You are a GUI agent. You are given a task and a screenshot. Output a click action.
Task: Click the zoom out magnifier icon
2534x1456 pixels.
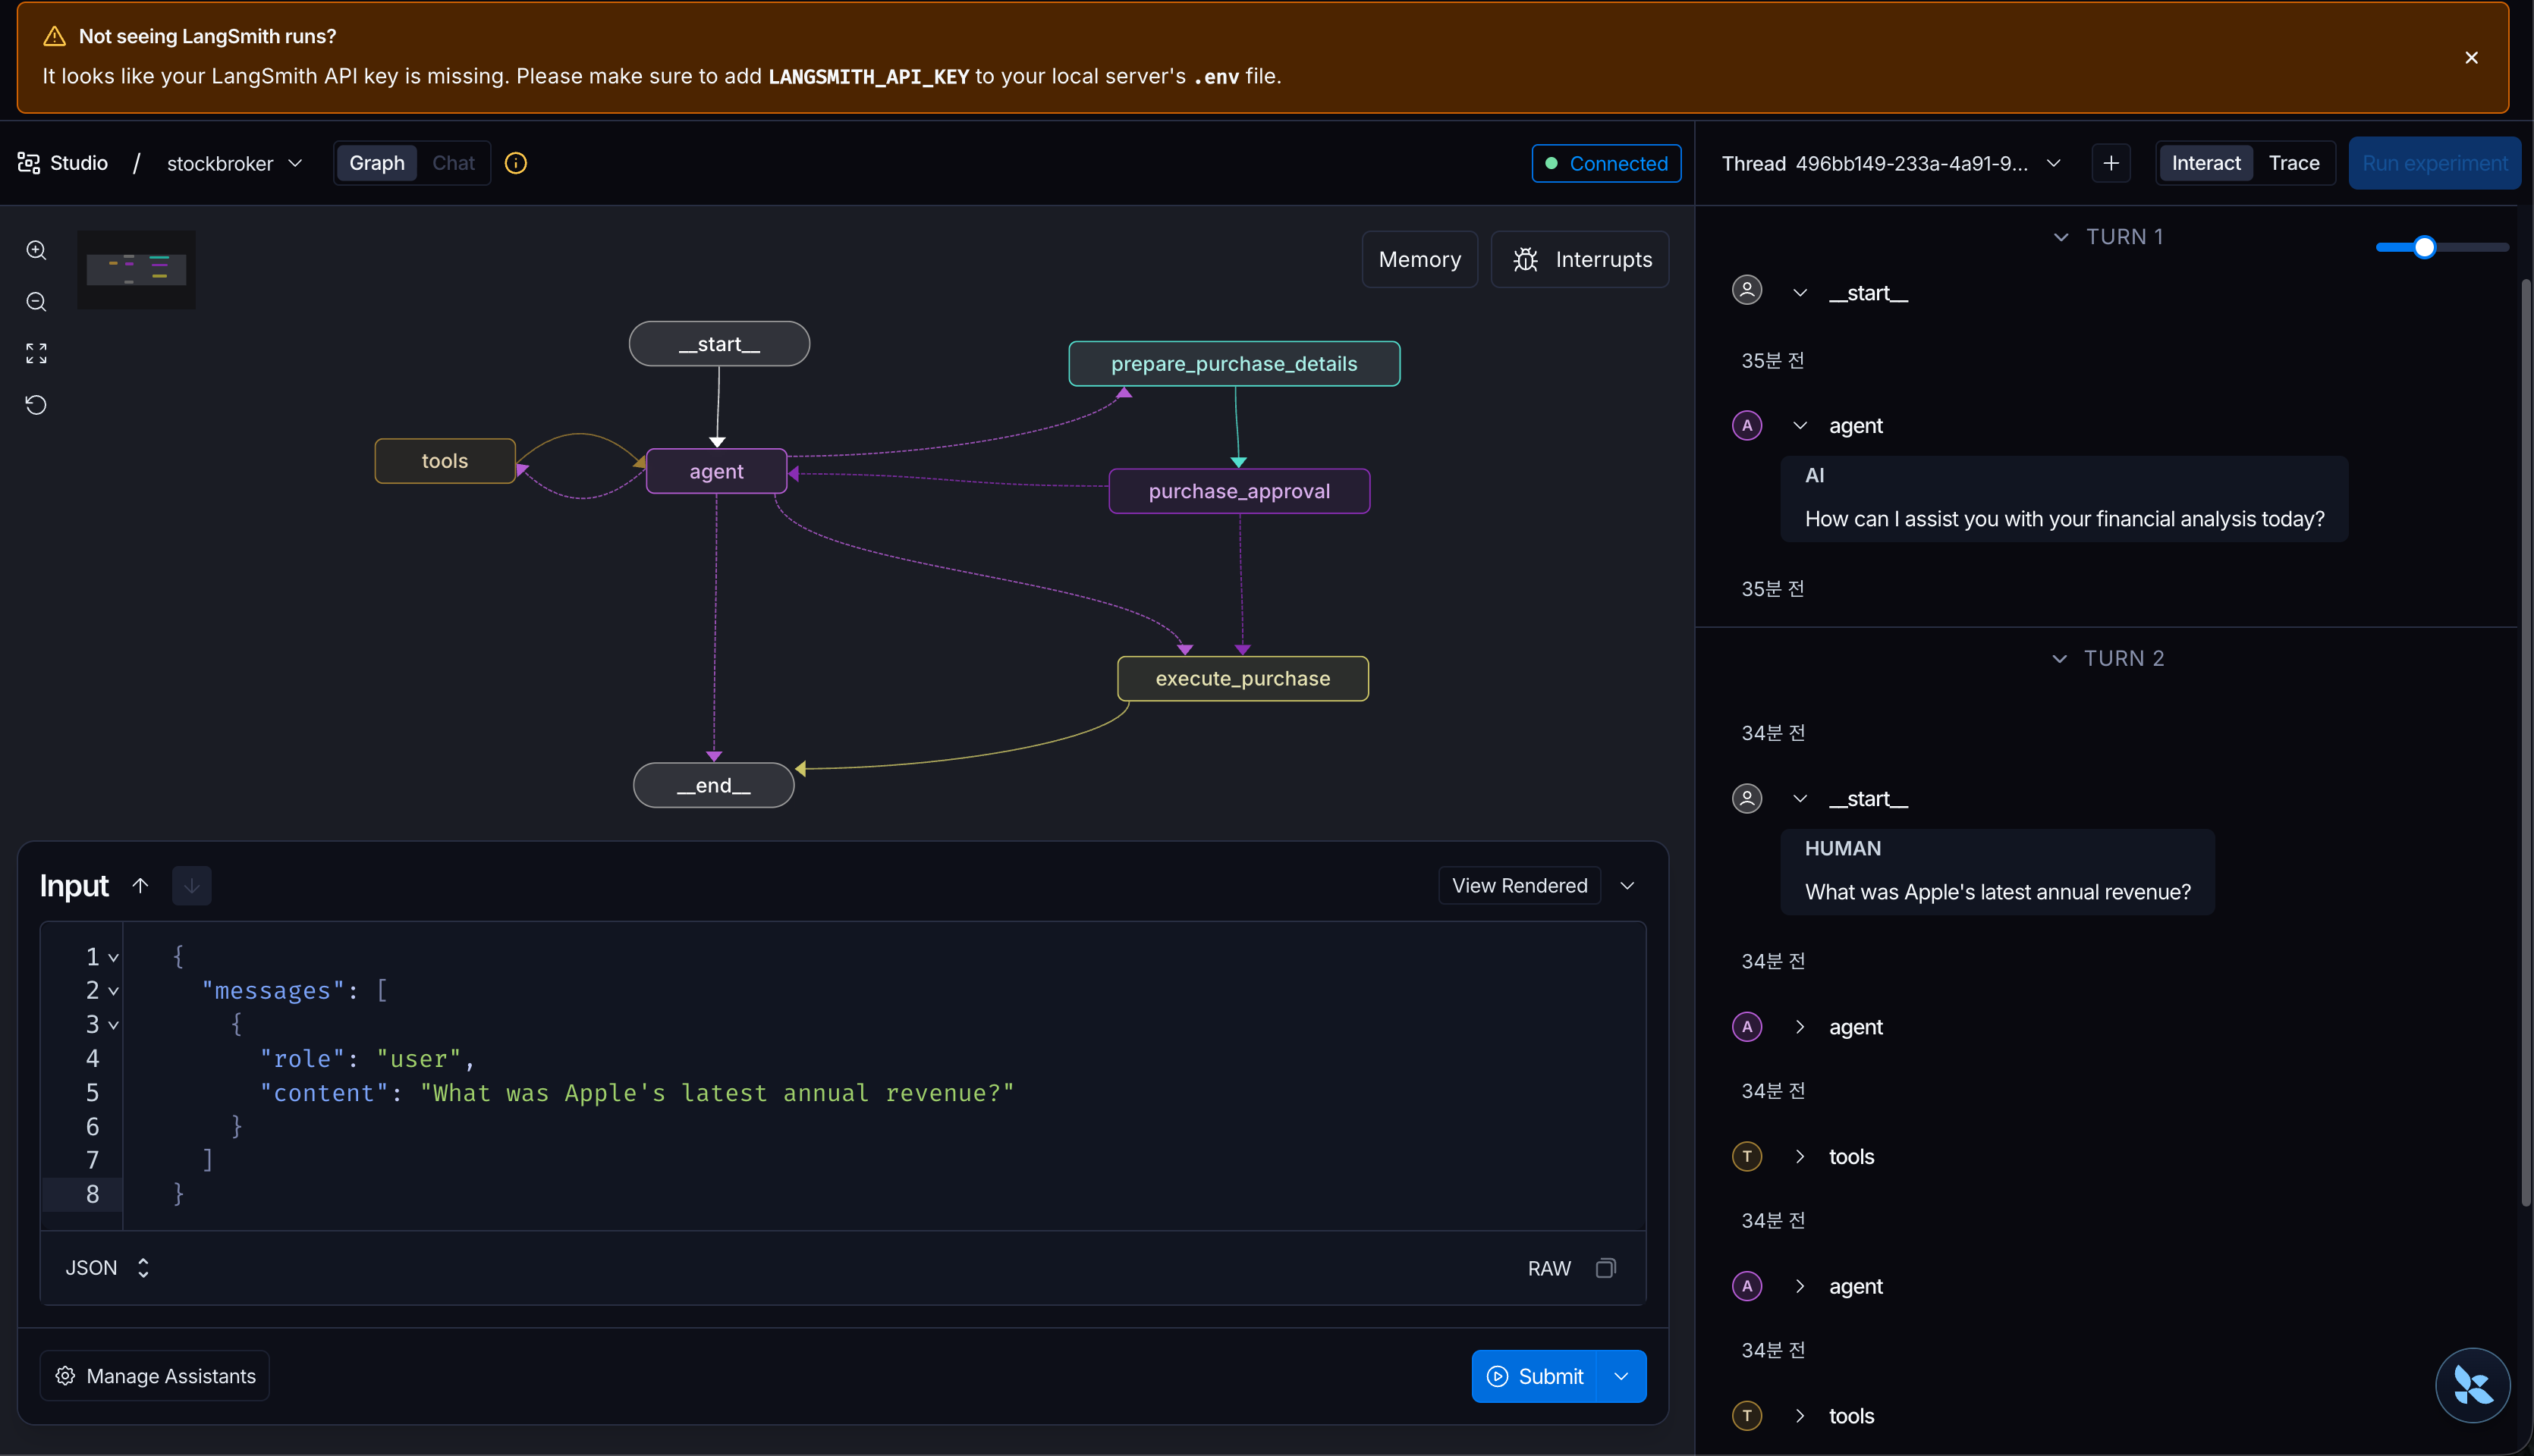click(x=36, y=302)
